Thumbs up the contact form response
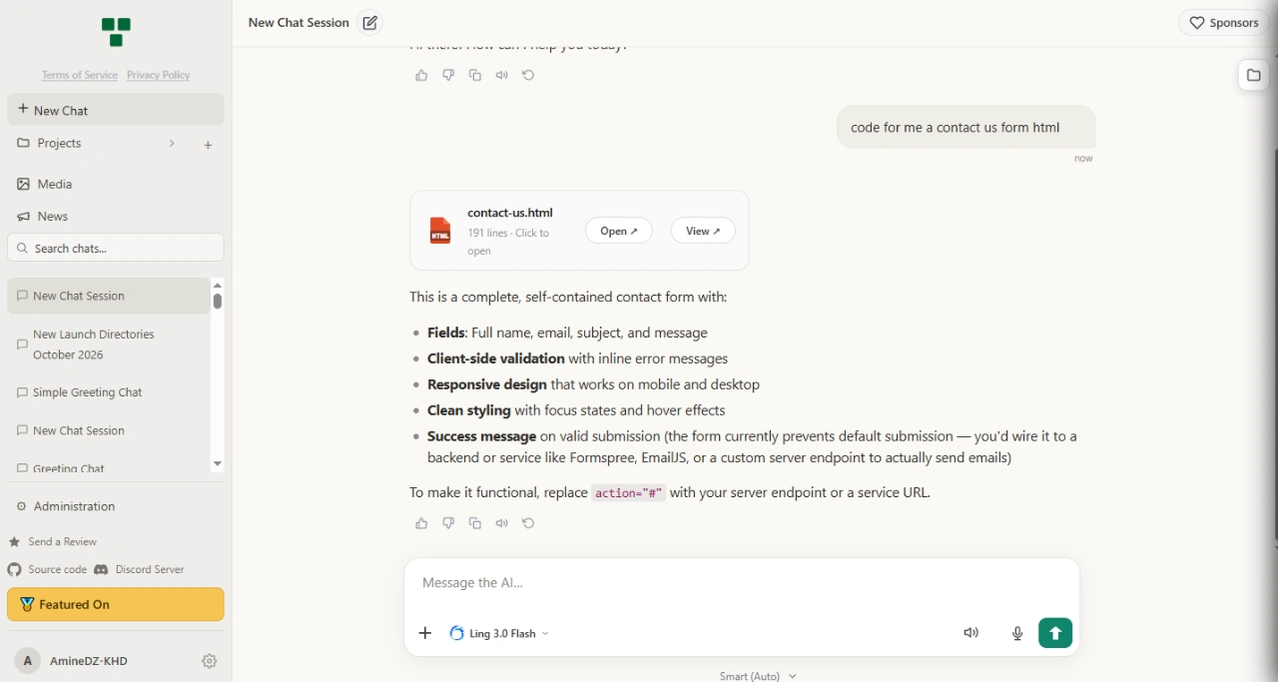This screenshot has height=682, width=1278. 421,523
